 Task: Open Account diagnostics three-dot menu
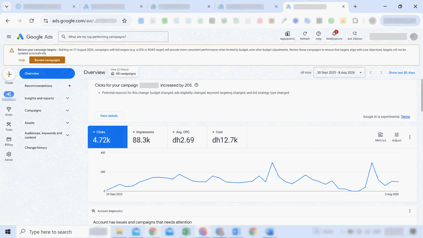pos(410,211)
